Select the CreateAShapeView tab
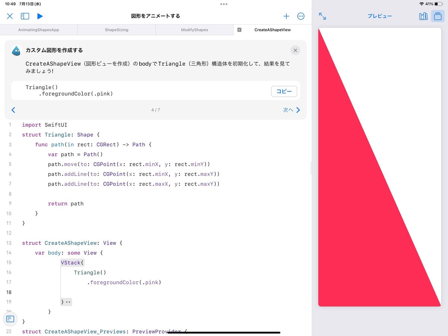448x336 pixels. (x=273, y=30)
